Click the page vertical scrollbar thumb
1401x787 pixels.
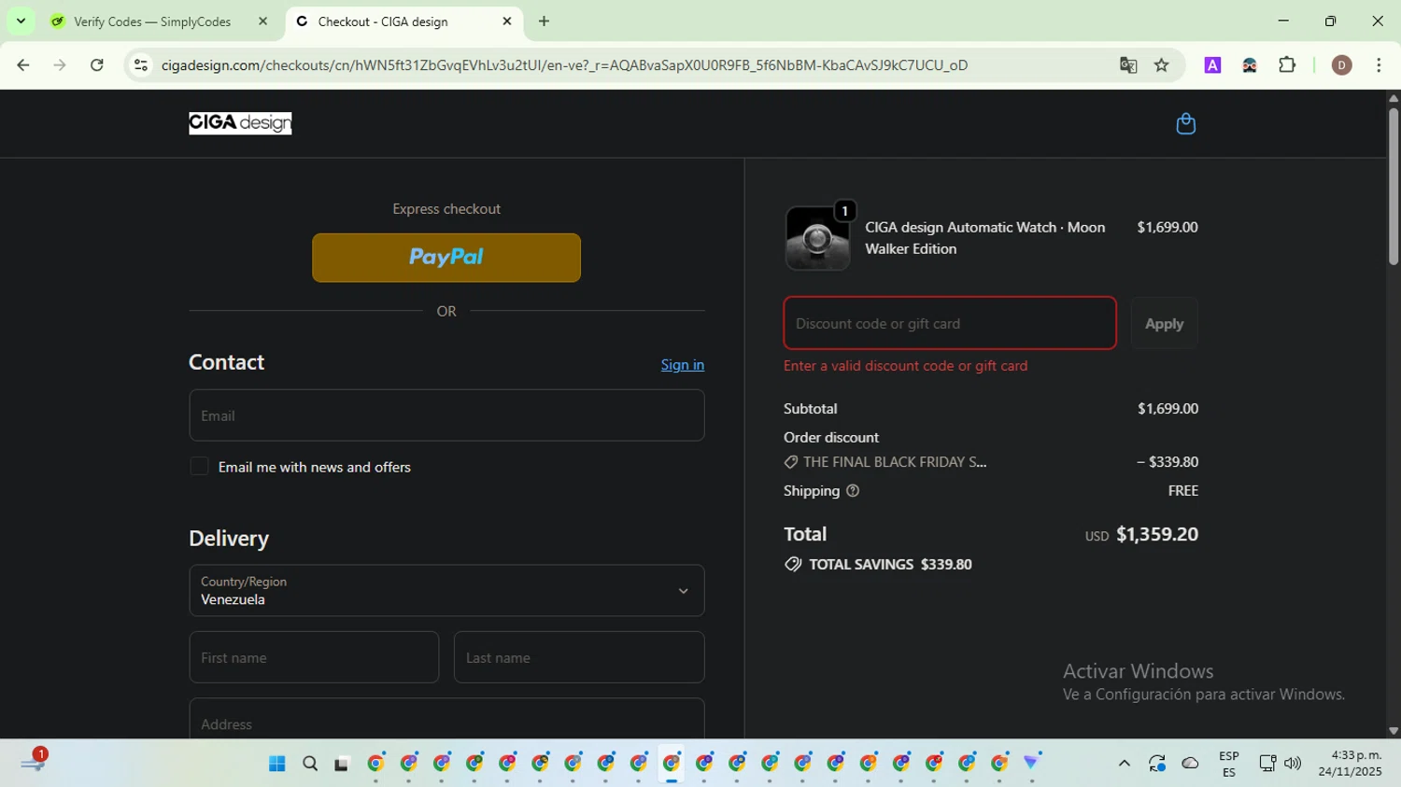click(x=1394, y=187)
